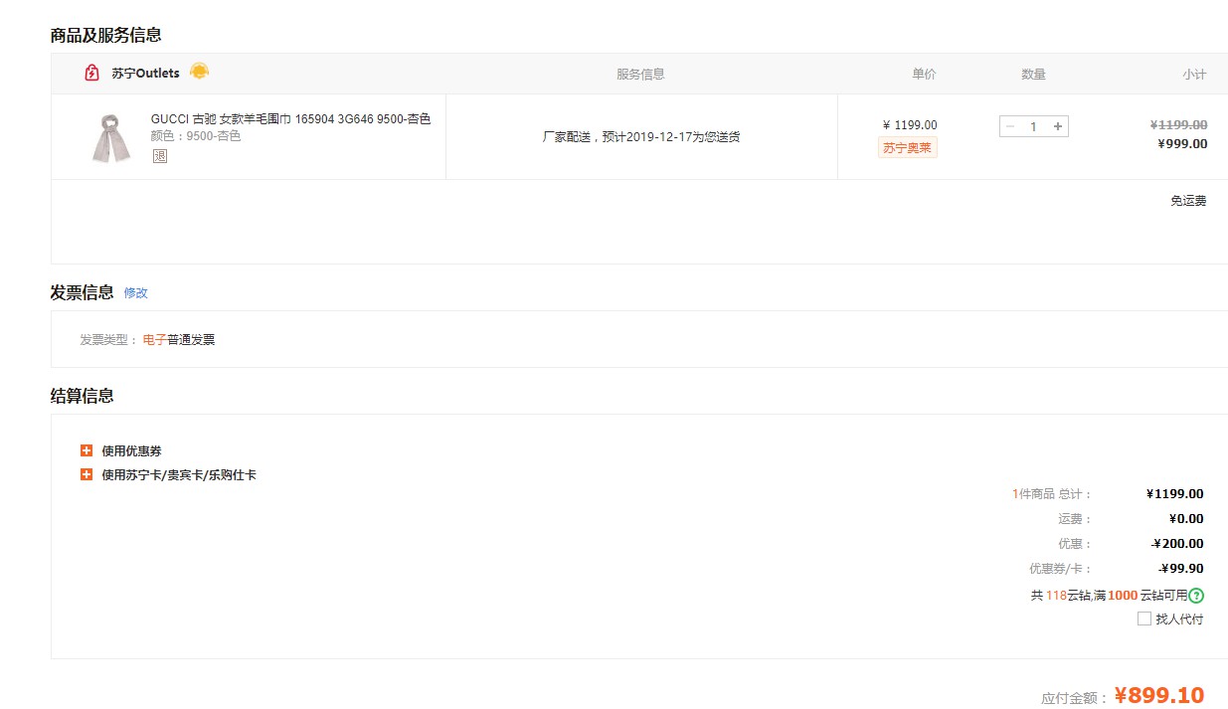Tick the 找人代付 checkbox

pos(1144,619)
